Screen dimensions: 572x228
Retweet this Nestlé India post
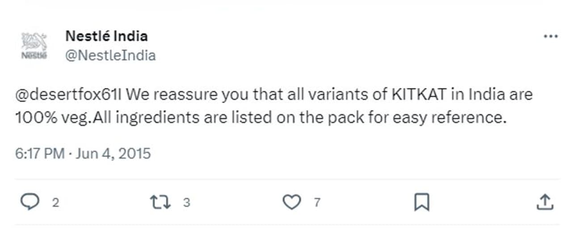pyautogui.click(x=160, y=202)
